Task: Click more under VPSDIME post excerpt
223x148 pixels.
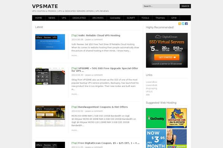Action: click(x=75, y=94)
